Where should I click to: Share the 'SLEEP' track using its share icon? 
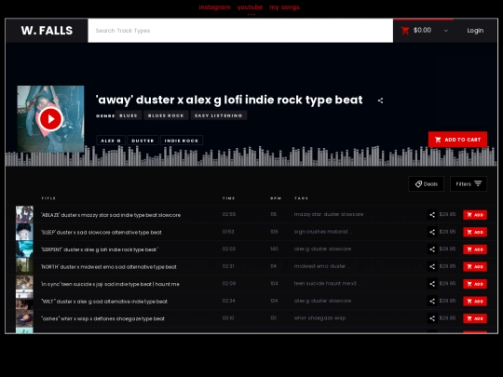coord(432,232)
